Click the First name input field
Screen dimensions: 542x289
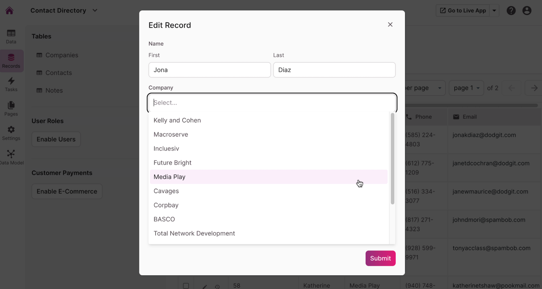point(210,70)
